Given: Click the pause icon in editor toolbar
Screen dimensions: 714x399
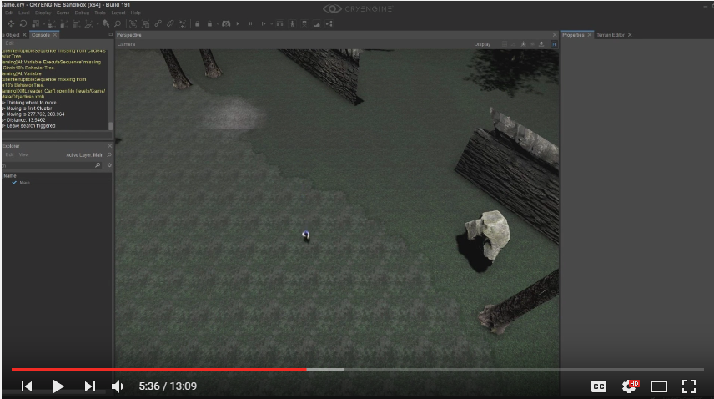Looking at the screenshot, I should coord(250,23).
